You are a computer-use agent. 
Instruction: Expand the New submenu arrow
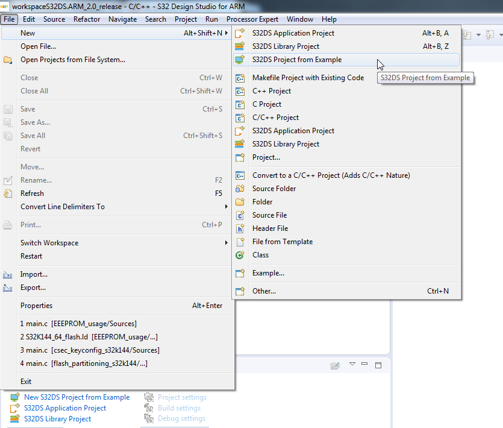[227, 33]
